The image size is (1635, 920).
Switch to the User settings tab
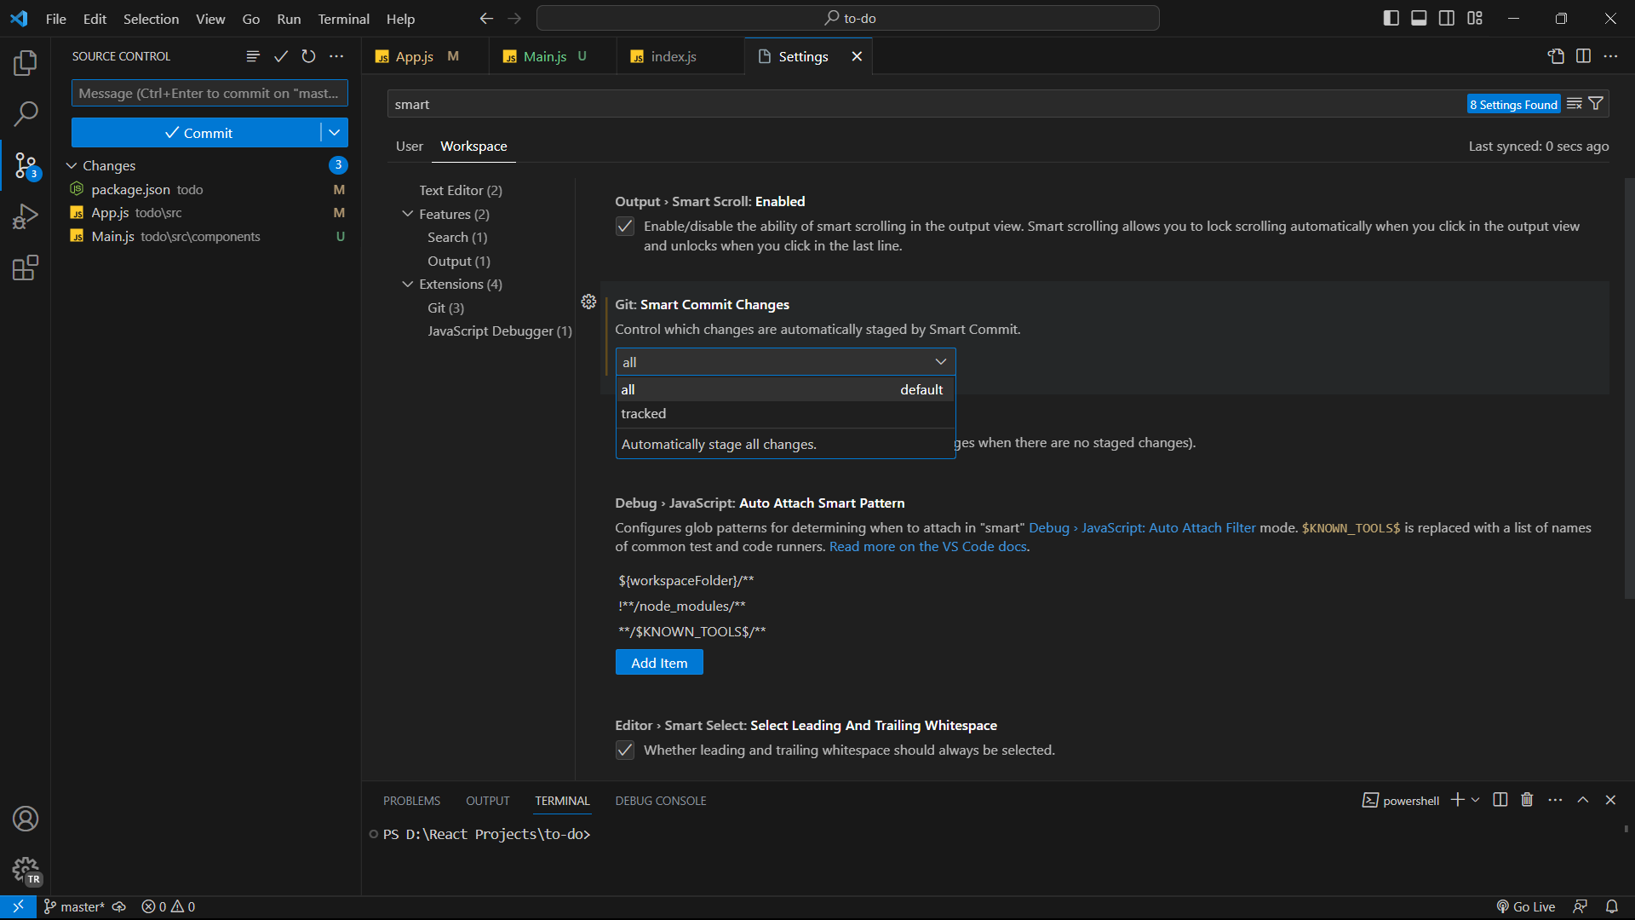point(409,146)
